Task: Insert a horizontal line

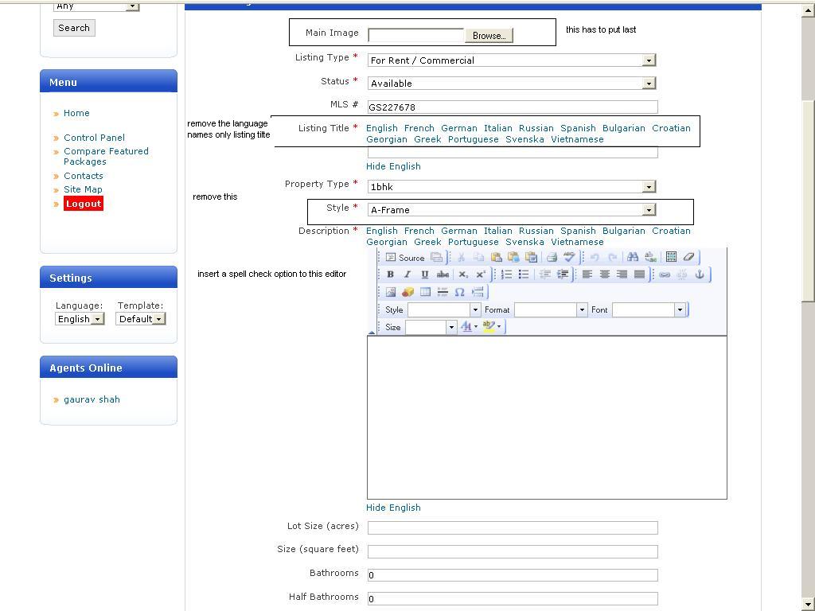Action: pyautogui.click(x=443, y=292)
